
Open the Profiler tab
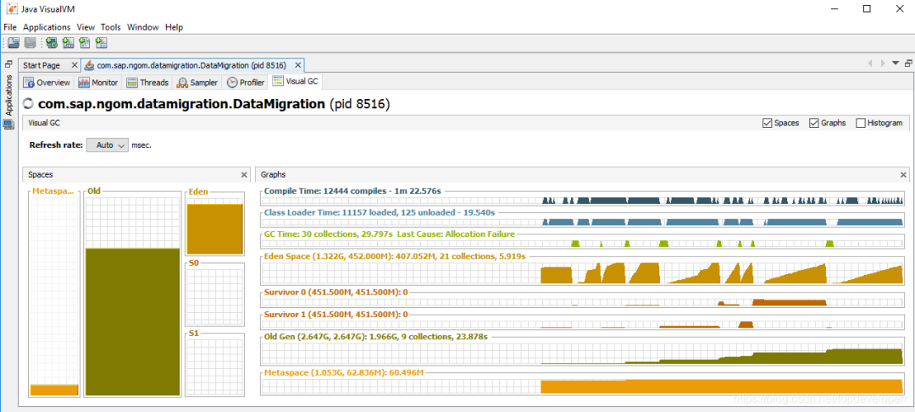point(246,82)
